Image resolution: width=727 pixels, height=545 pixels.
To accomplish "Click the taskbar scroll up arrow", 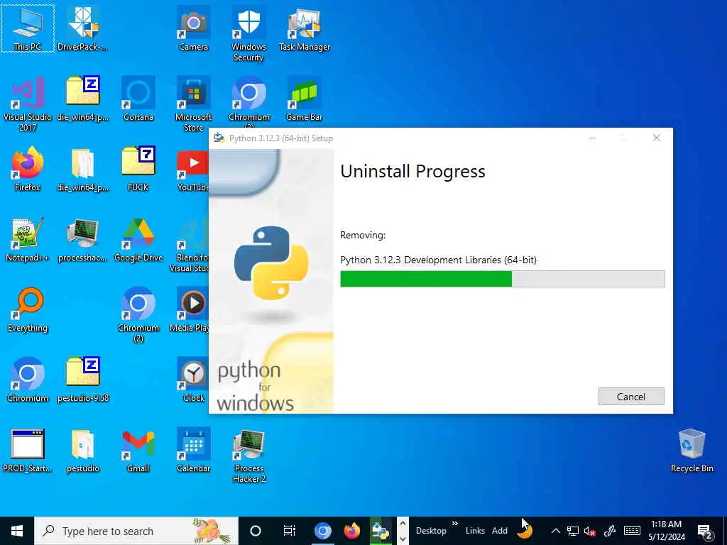I will tap(403, 524).
